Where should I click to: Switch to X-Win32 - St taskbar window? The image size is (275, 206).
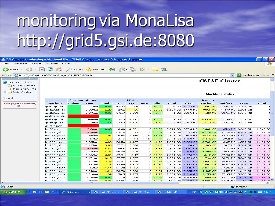pyautogui.click(x=139, y=192)
